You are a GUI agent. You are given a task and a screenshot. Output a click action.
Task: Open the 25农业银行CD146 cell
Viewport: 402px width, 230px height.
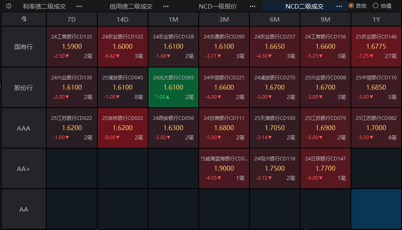coord(376,47)
